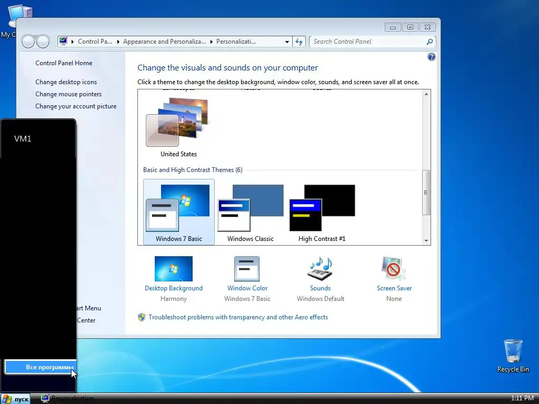Image resolution: width=539 pixels, height=404 pixels.
Task: Click the forward navigation button
Action: 43,42
